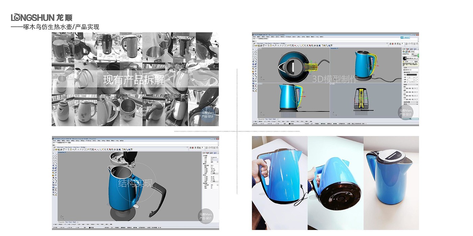Toggle 最近点 osnap checkbox in 3D模型制作 window
Viewport: 473px width, 236px height.
click(x=258, y=121)
